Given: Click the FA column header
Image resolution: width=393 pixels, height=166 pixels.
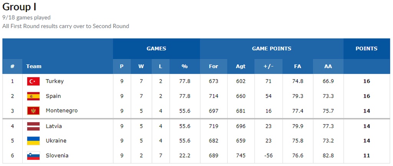Looking at the screenshot, I should (x=297, y=66).
